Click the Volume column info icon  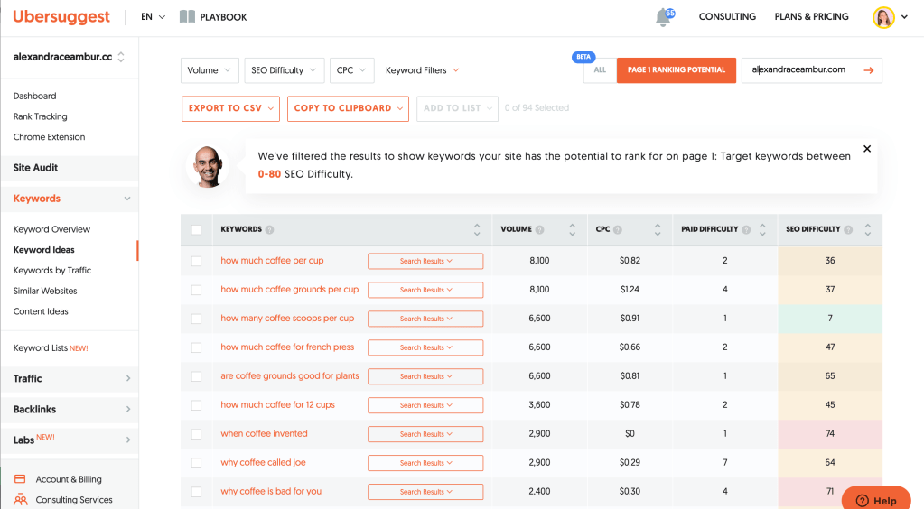[x=540, y=230]
